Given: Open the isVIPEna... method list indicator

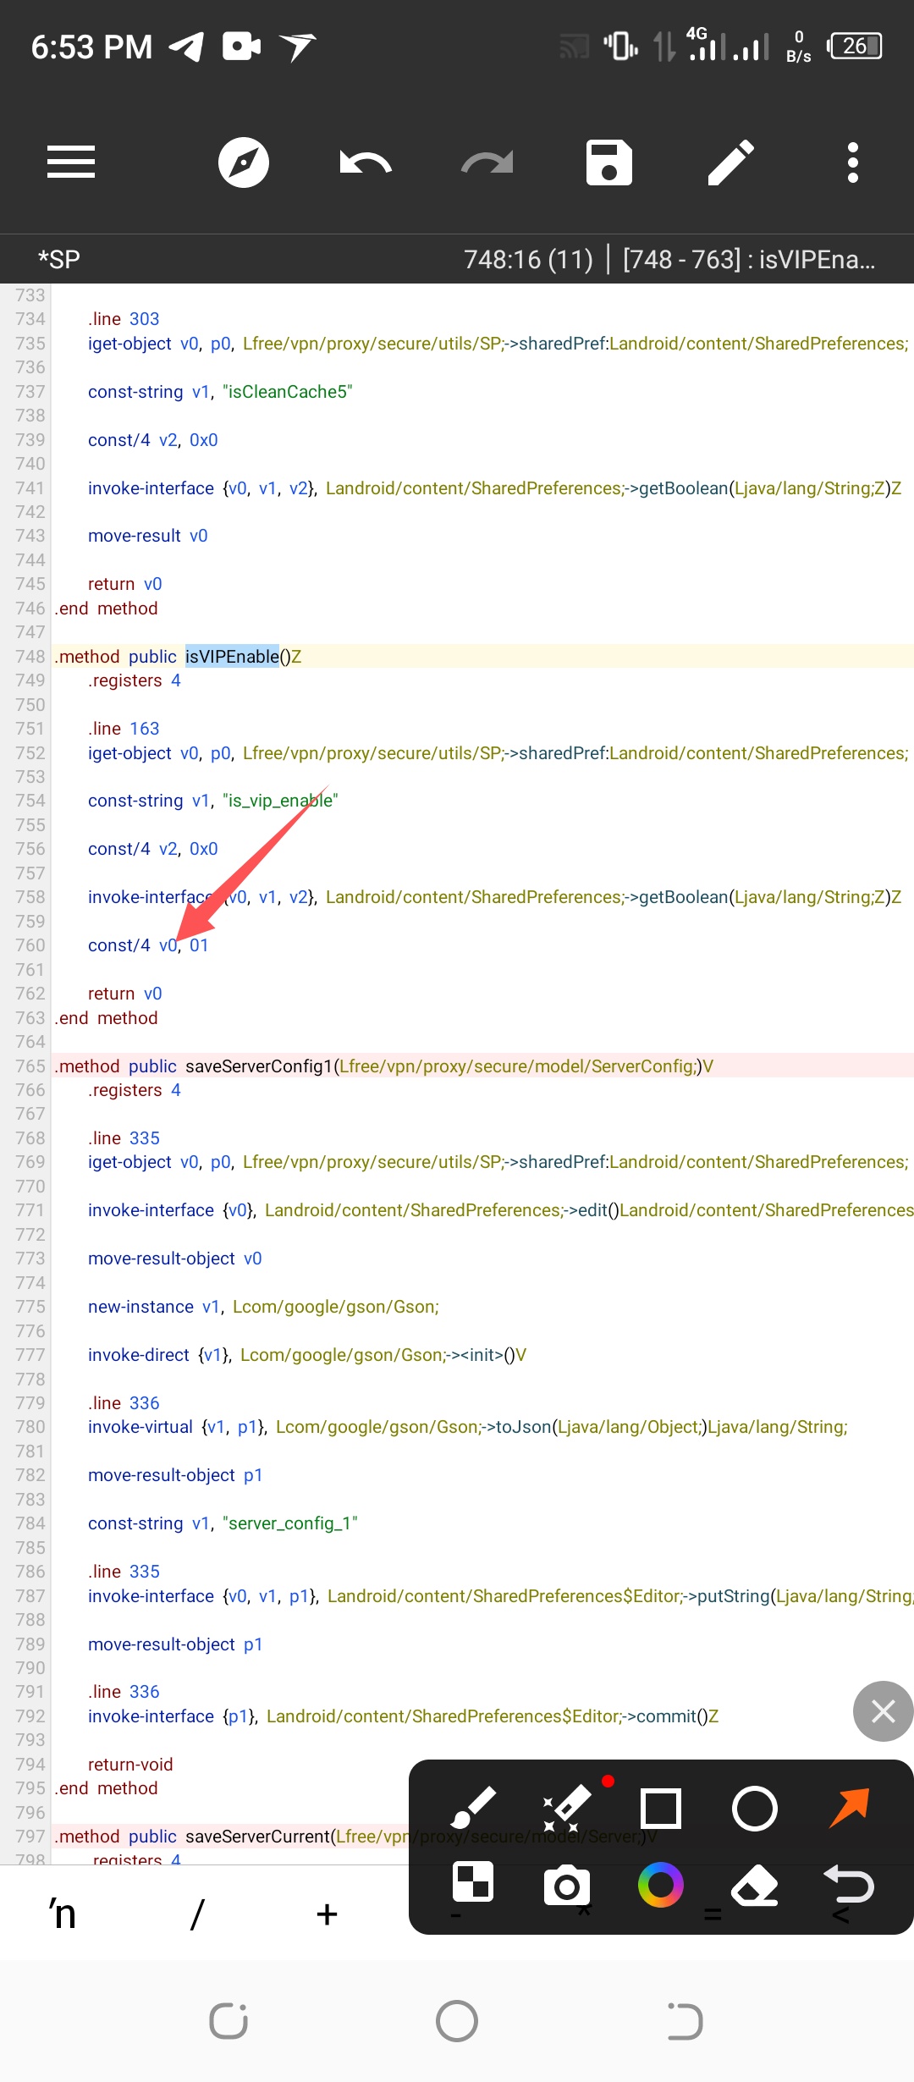Looking at the screenshot, I should point(748,259).
